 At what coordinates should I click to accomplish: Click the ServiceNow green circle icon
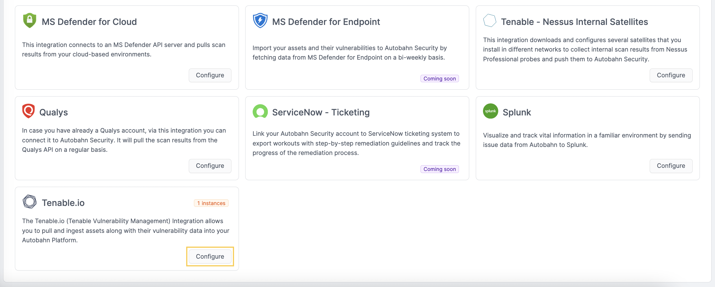pos(260,111)
